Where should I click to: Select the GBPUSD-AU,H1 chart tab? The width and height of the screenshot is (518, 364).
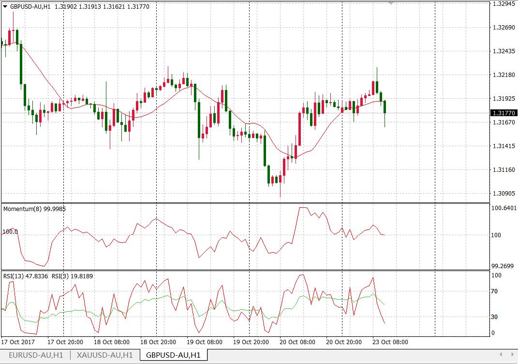pyautogui.click(x=174, y=355)
